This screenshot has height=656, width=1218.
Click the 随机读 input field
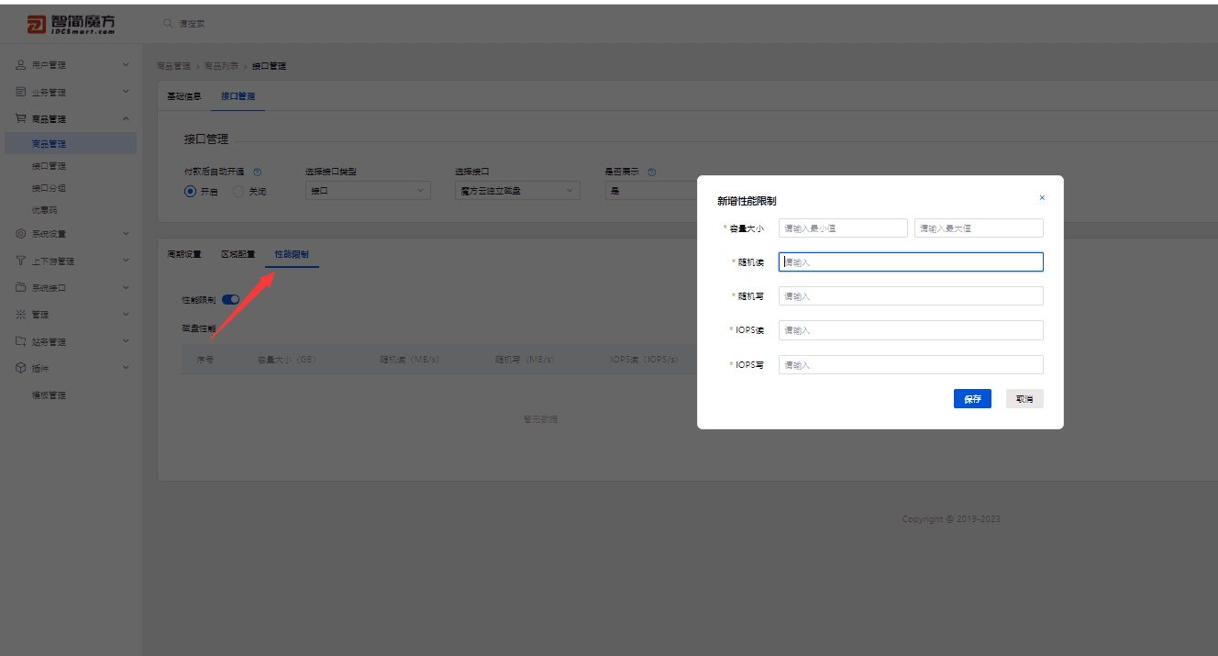click(911, 261)
